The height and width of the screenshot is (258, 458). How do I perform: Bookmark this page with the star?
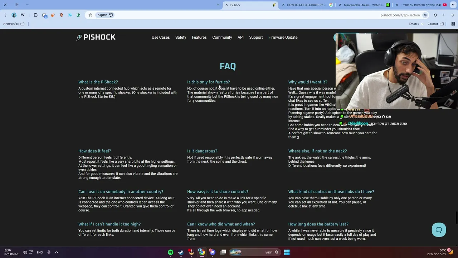point(90,15)
